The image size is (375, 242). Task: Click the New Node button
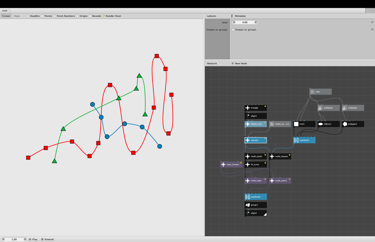pos(239,64)
